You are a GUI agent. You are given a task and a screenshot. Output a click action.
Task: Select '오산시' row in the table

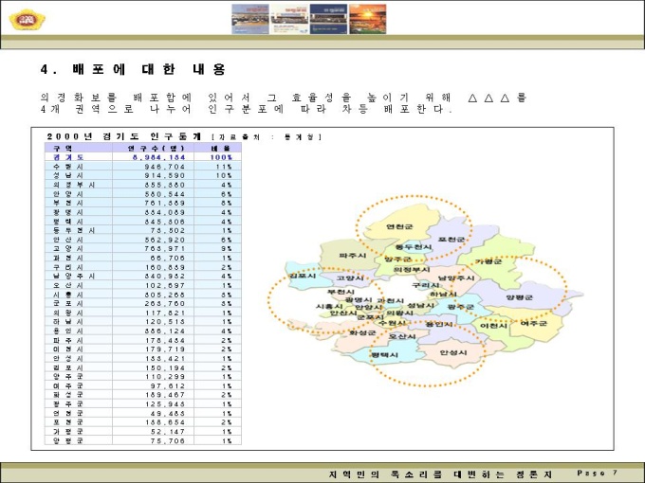[x=143, y=285]
